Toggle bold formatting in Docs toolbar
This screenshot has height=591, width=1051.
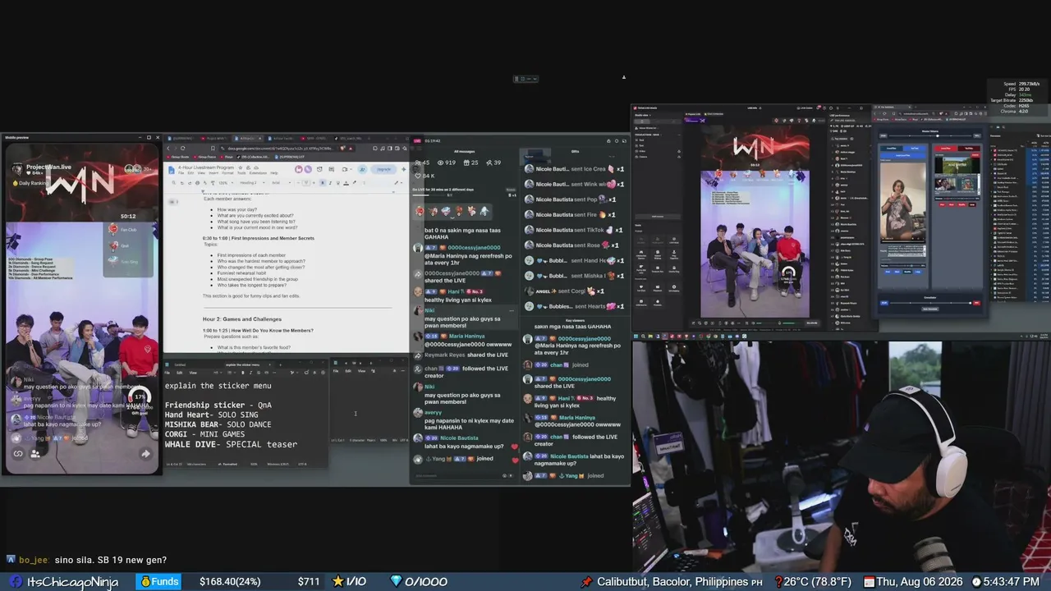tap(322, 182)
